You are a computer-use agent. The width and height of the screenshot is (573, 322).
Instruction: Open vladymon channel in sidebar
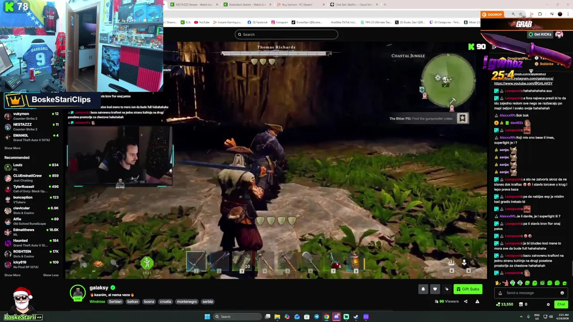(x=31, y=116)
